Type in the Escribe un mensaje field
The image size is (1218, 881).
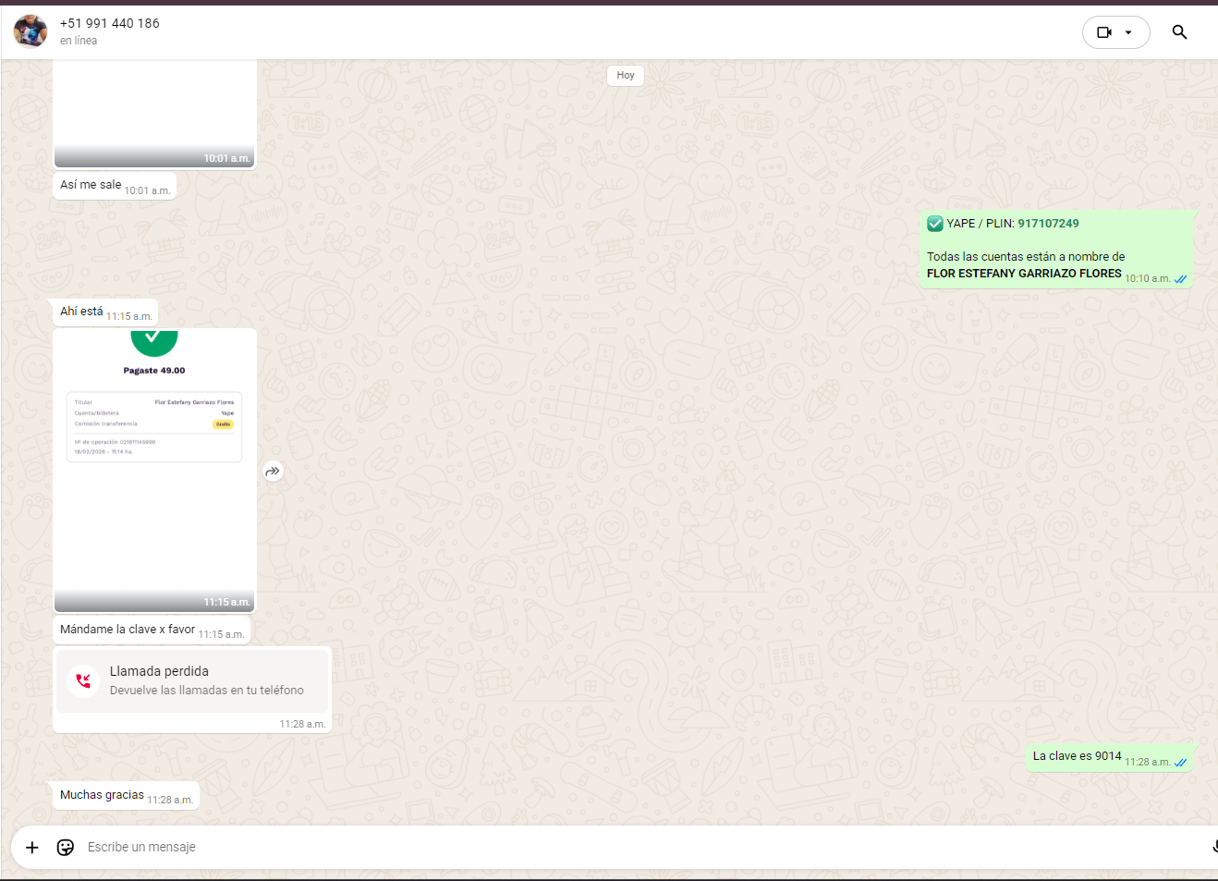(554, 848)
